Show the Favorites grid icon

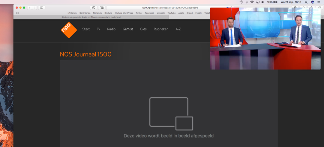[18, 13]
